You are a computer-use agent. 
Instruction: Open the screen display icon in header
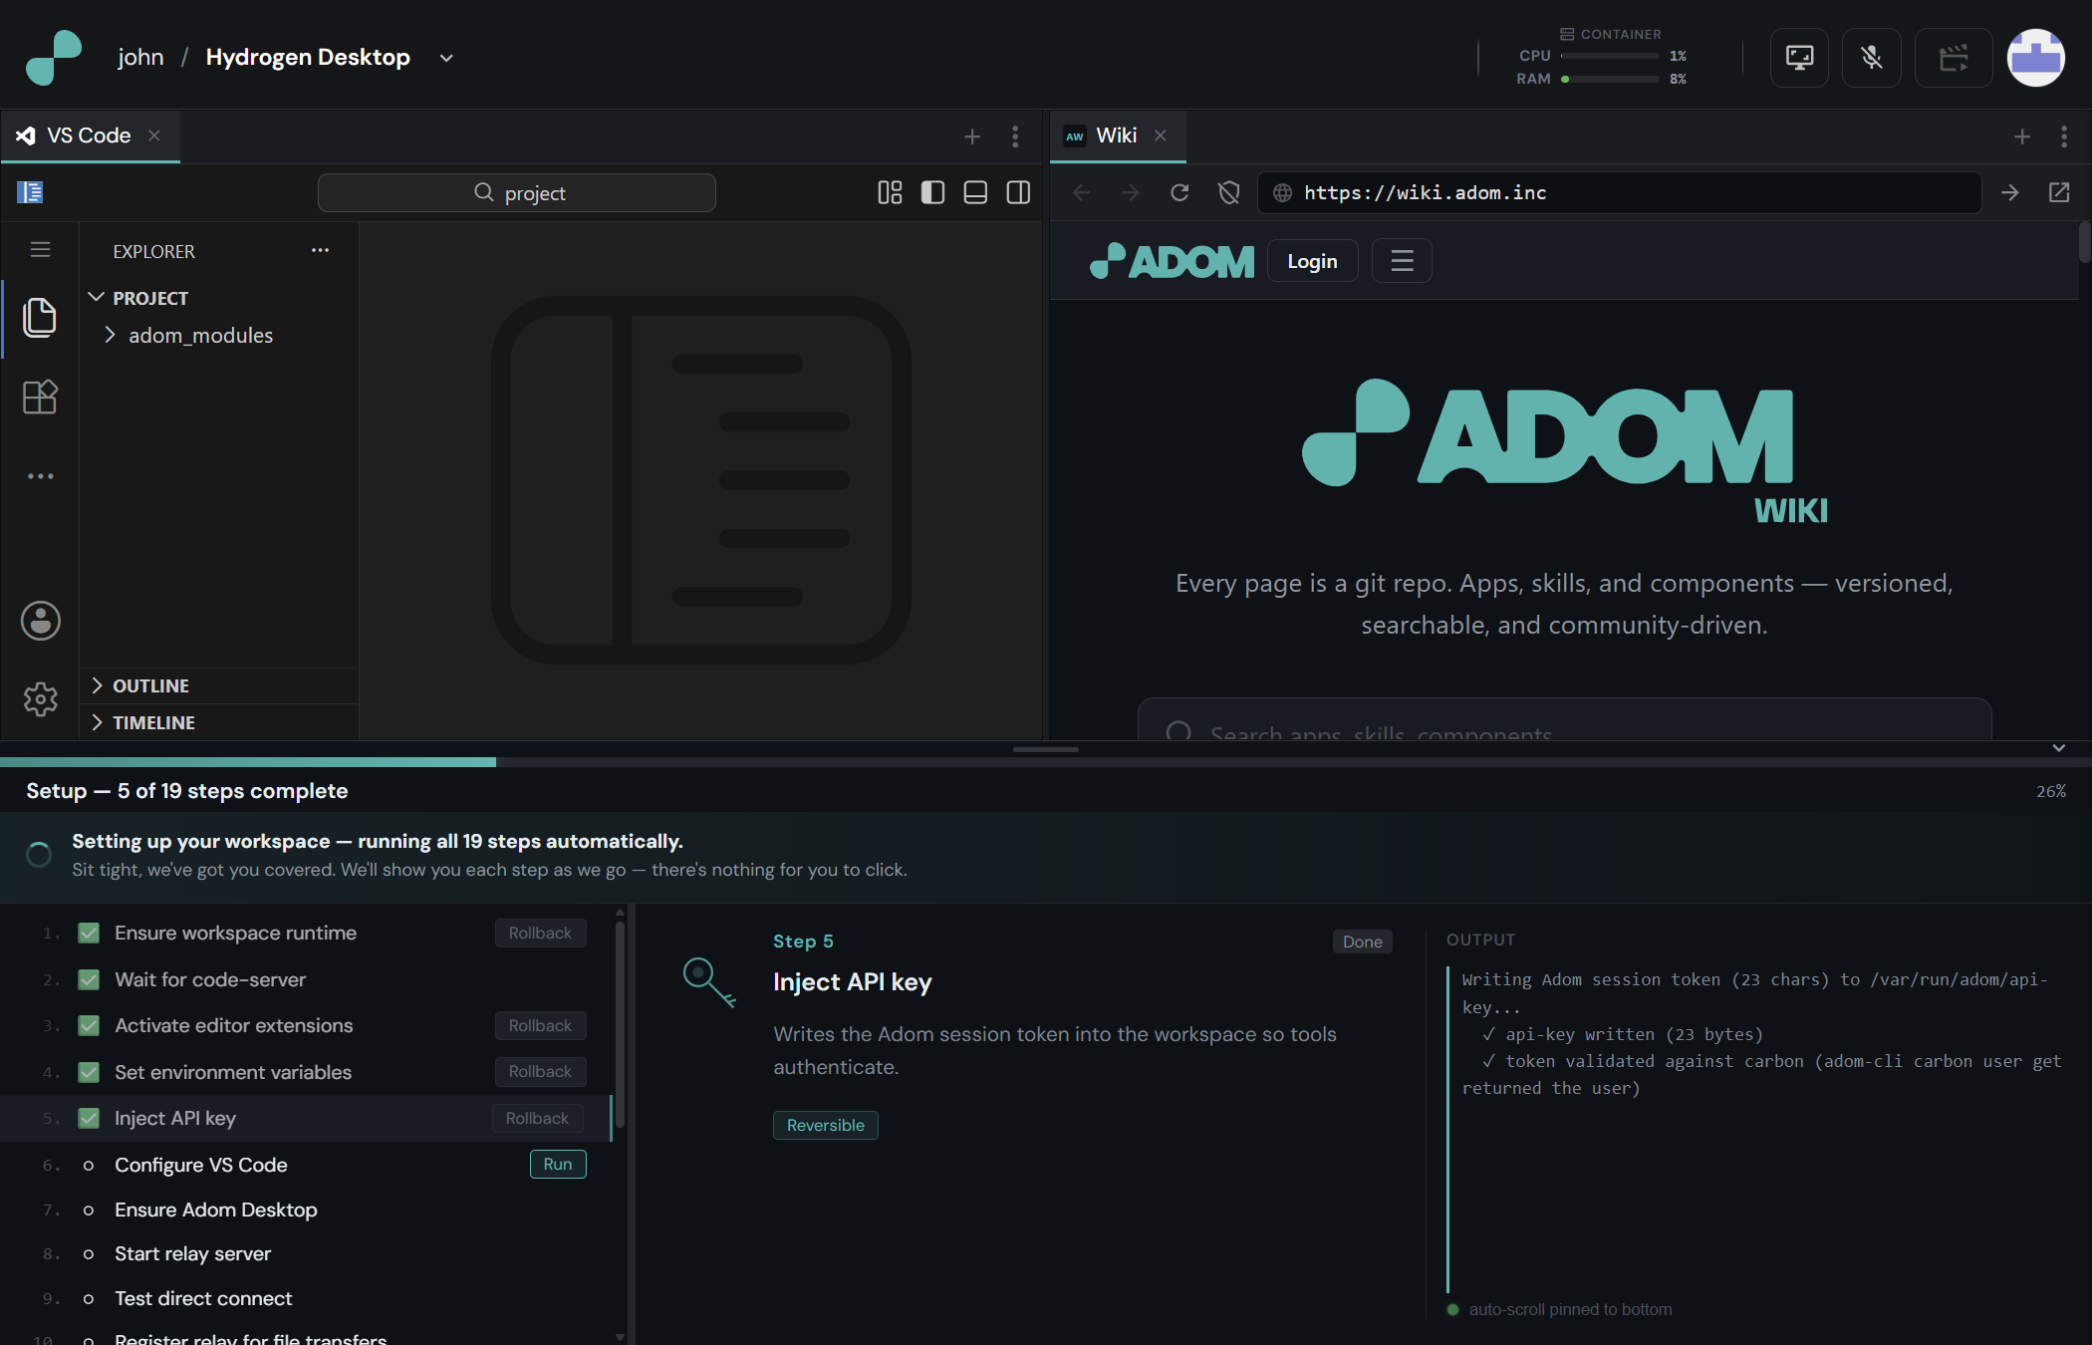[x=1799, y=58]
